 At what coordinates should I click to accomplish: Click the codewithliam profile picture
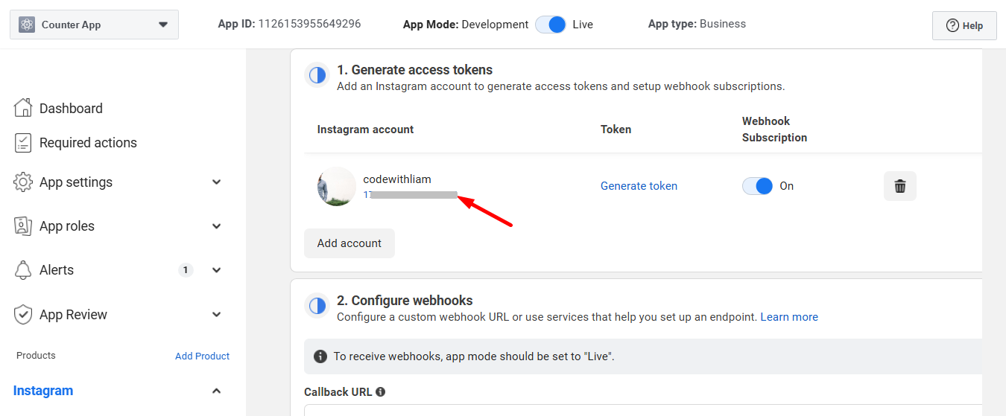pyautogui.click(x=336, y=186)
